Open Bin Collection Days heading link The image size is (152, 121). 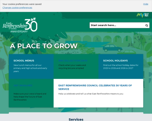73,60
